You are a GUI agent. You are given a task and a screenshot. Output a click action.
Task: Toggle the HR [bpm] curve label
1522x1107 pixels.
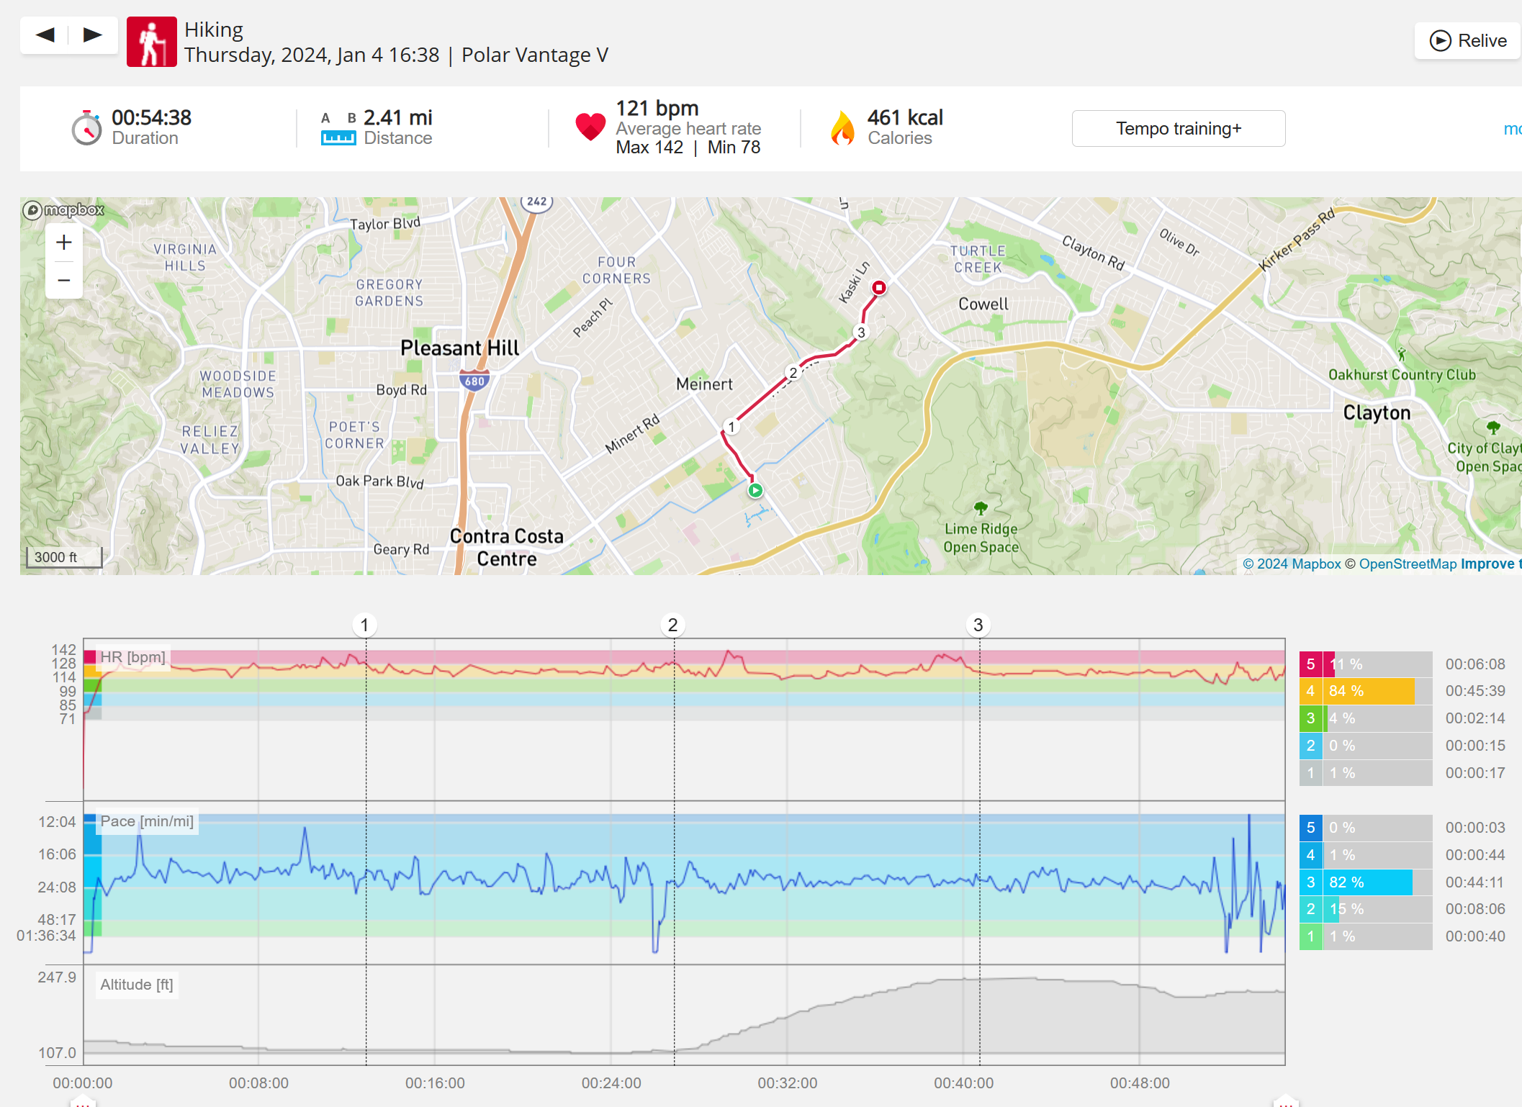132,657
